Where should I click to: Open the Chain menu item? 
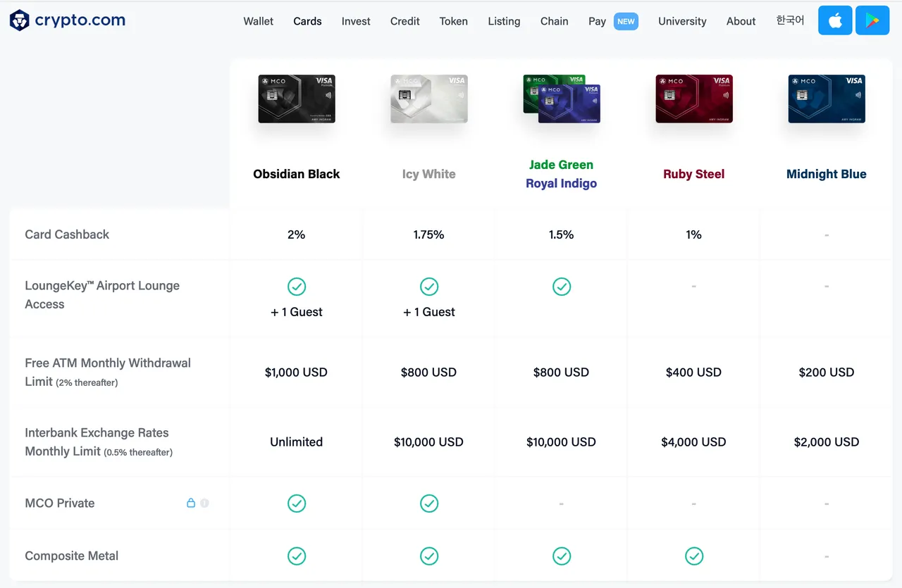tap(555, 21)
